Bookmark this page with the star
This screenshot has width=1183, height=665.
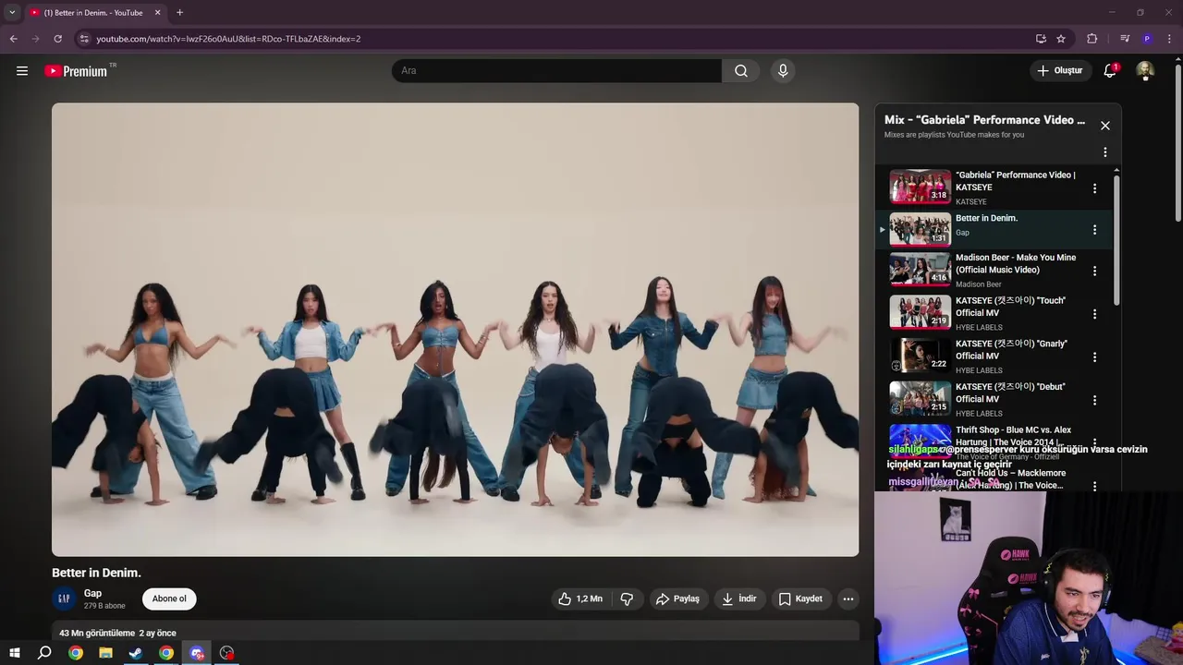[x=1061, y=39]
